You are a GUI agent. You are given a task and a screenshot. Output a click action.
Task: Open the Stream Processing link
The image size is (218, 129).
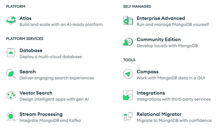click(x=41, y=114)
